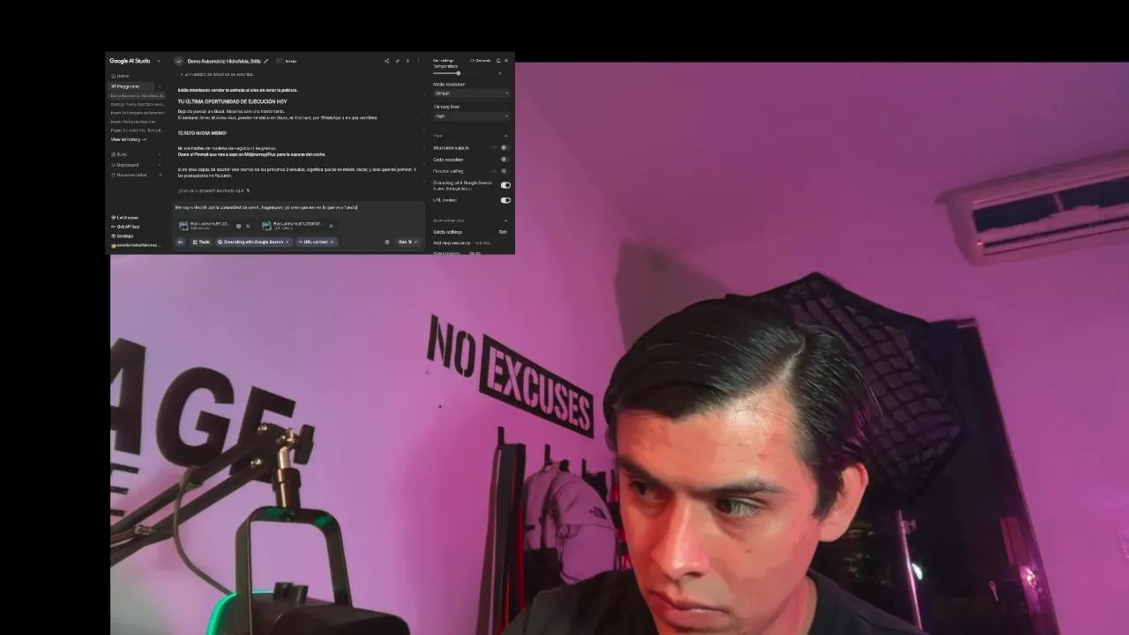Open the more options menu in header
1129x635 pixels.
point(418,61)
